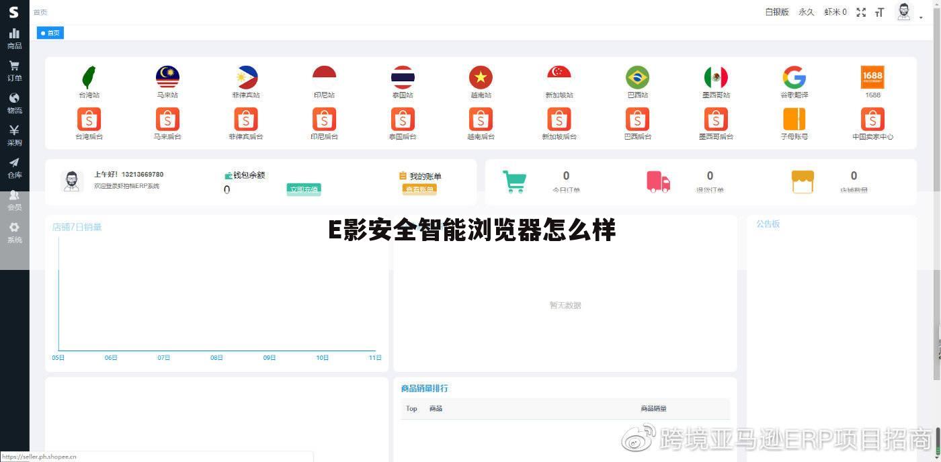Image resolution: width=941 pixels, height=462 pixels.
Task: Open the 1688 supplier icon
Action: point(872,77)
